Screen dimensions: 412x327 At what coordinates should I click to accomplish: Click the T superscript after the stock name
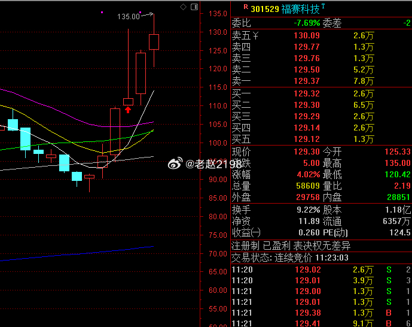(323, 6)
